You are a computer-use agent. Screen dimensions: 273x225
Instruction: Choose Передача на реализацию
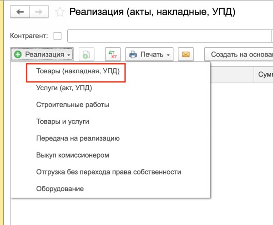click(77, 138)
